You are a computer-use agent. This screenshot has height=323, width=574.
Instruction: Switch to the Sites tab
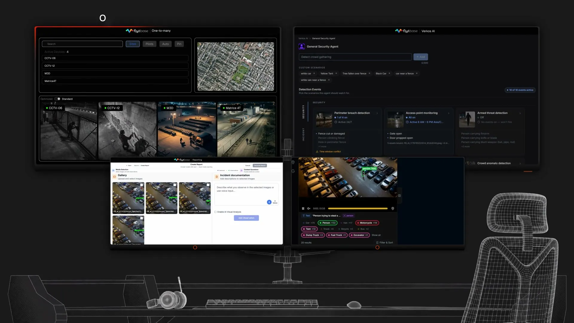coord(133,44)
